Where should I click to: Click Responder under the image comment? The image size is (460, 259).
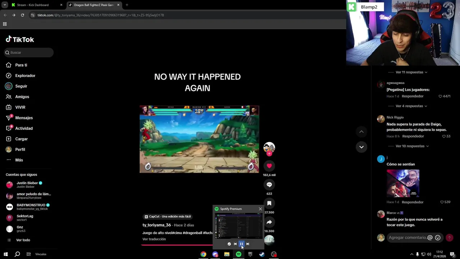tap(413, 202)
